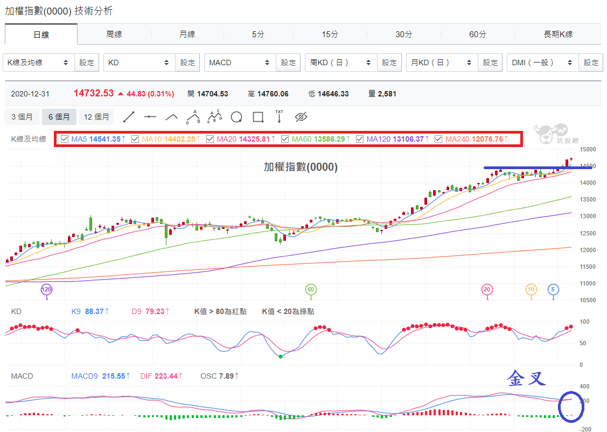Select the 6 個月 time range

coord(59,117)
